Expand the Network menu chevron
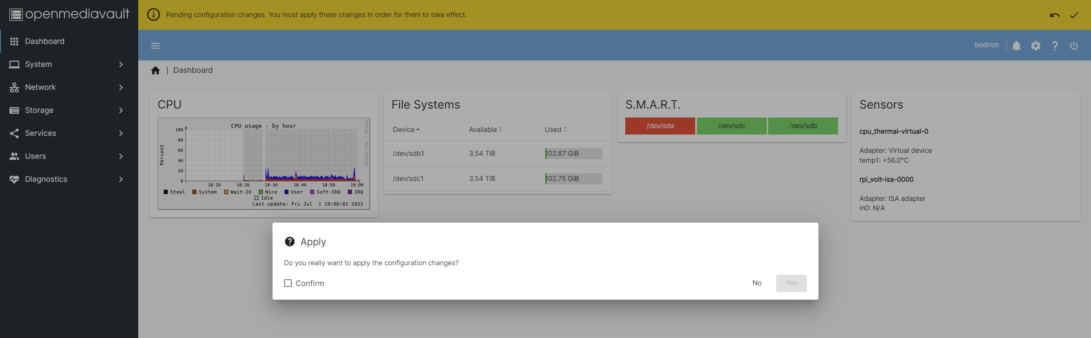 pos(121,87)
